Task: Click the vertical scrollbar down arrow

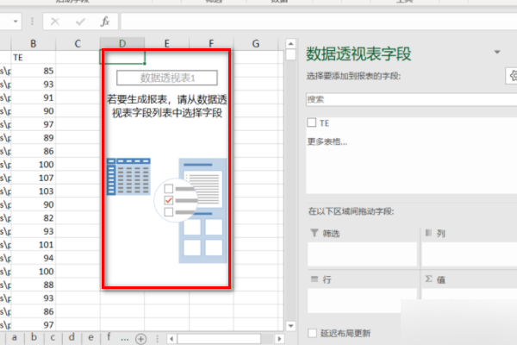Action: point(290,326)
